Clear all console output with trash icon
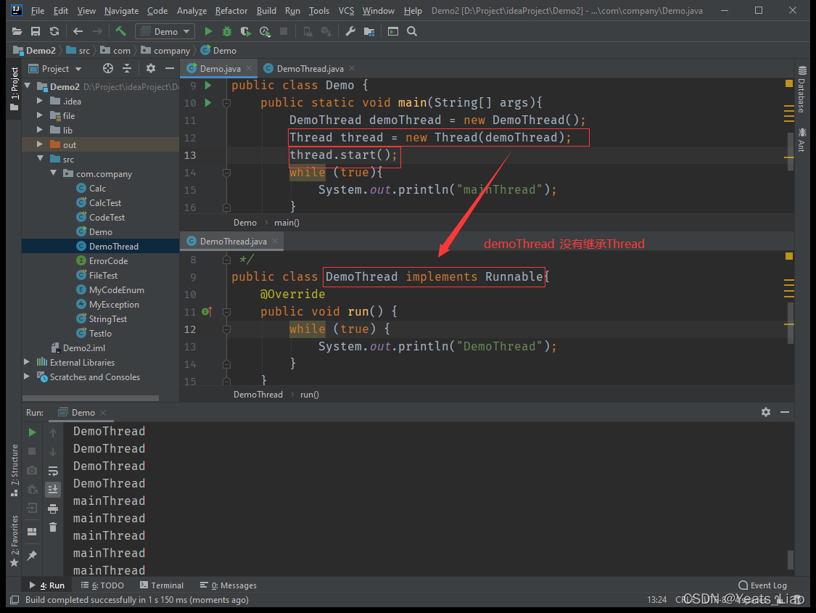The height and width of the screenshot is (613, 816). coord(53,527)
